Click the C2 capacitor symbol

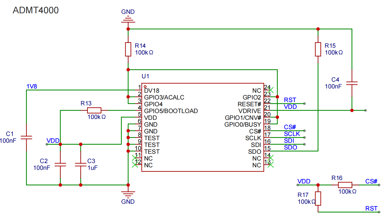pyautogui.click(x=60, y=164)
